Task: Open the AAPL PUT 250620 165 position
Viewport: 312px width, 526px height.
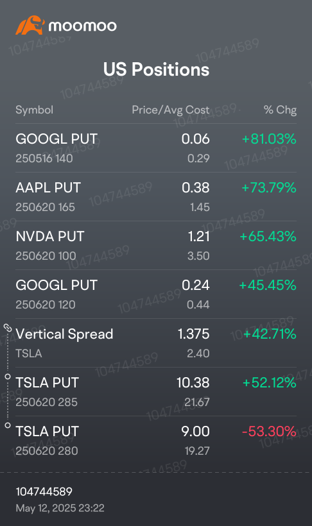Action: (156, 197)
